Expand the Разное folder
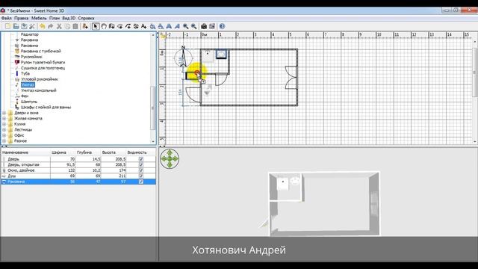The width and height of the screenshot is (478, 269). click(x=4, y=141)
